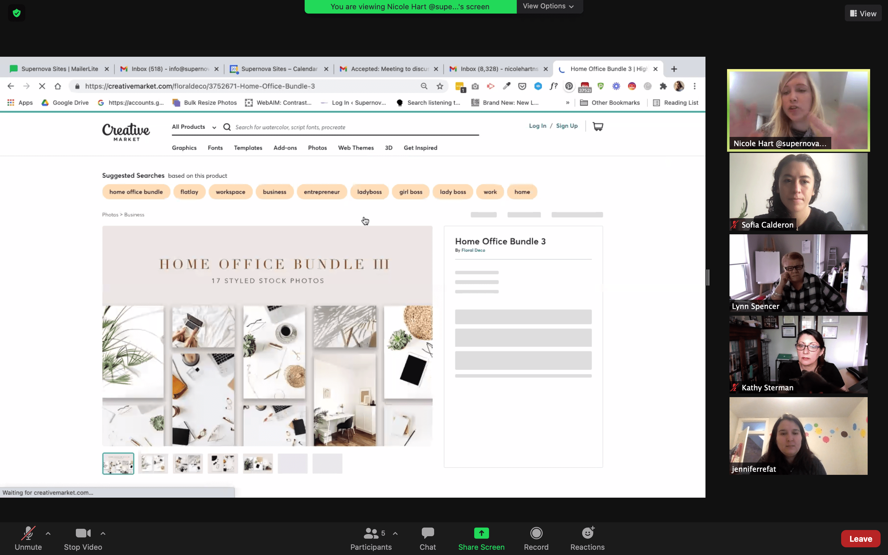Click the Sign Up link
Screen dimensions: 888x555
[x=566, y=126]
